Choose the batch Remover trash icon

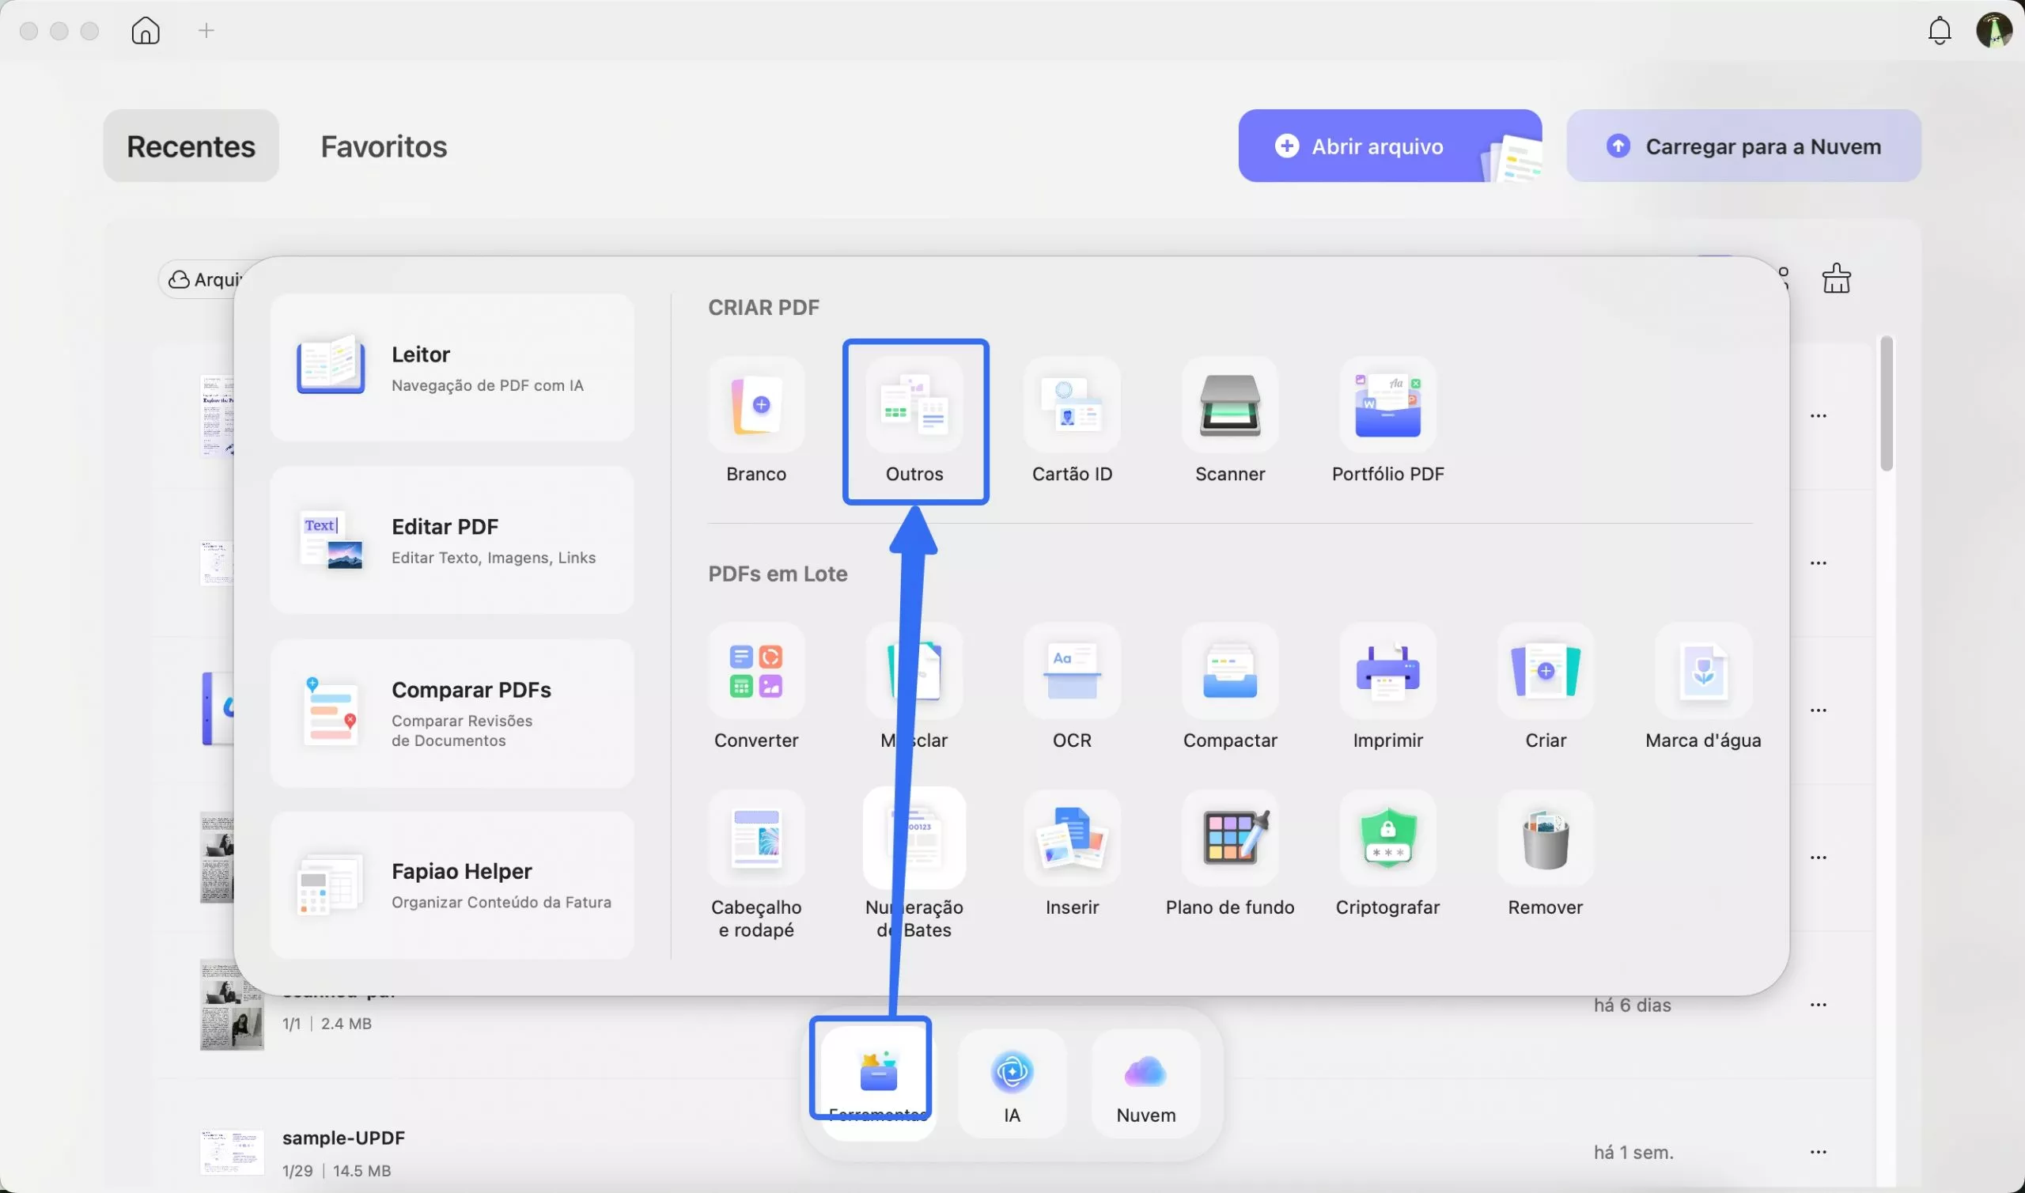pyautogui.click(x=1546, y=839)
